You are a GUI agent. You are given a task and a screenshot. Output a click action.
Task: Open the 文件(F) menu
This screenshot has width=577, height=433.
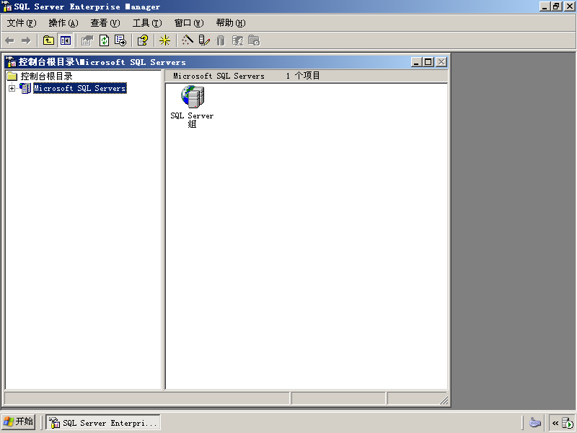coord(22,23)
